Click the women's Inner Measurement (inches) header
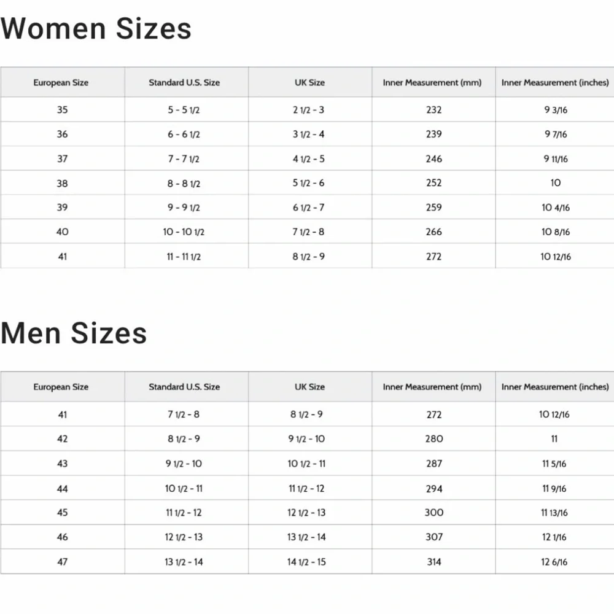The width and height of the screenshot is (614, 614). click(x=555, y=82)
